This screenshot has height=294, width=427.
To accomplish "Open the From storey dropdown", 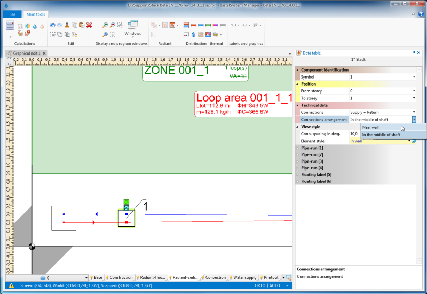I will 414,91.
